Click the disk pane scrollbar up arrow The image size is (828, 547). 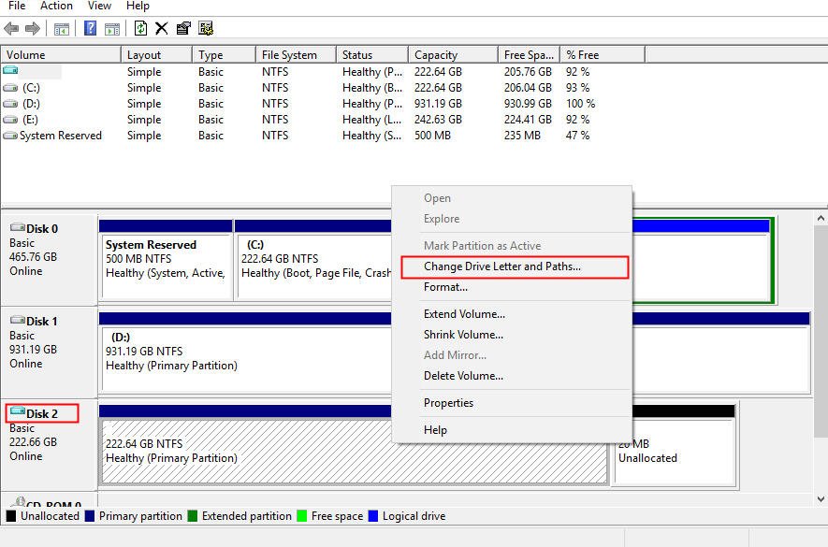pyautogui.click(x=821, y=218)
